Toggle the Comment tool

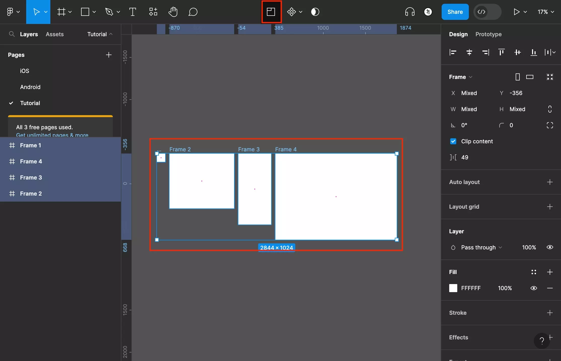[192, 12]
